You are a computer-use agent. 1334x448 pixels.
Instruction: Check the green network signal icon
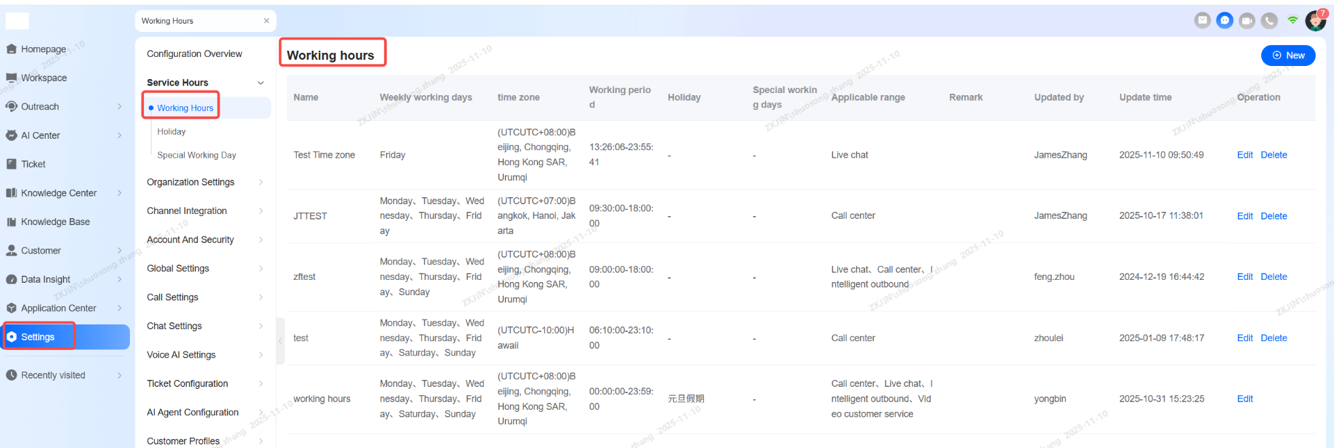[x=1292, y=20]
